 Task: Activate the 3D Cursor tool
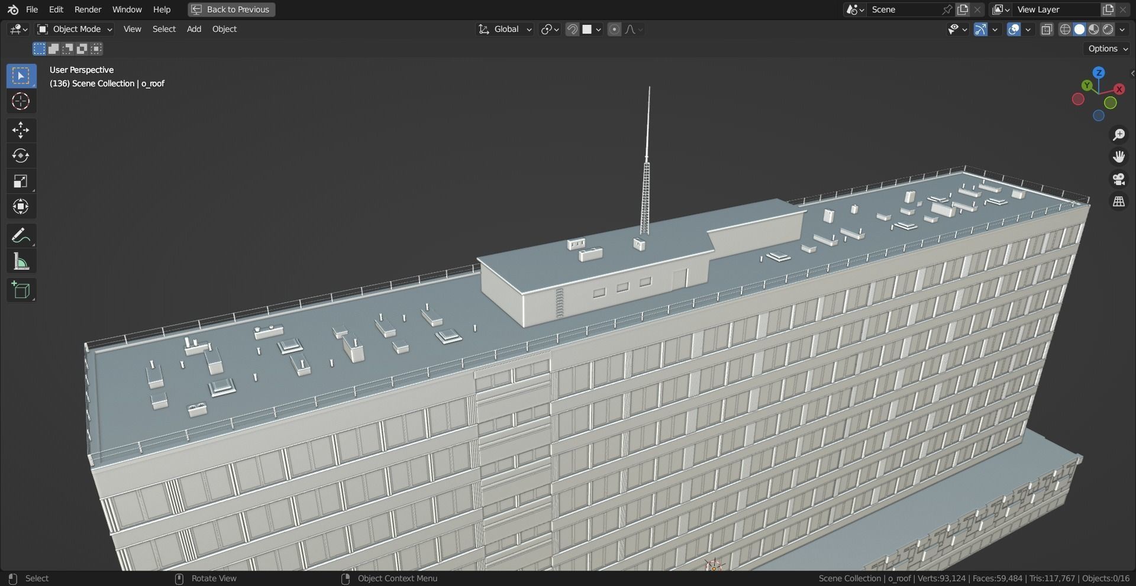(x=21, y=102)
